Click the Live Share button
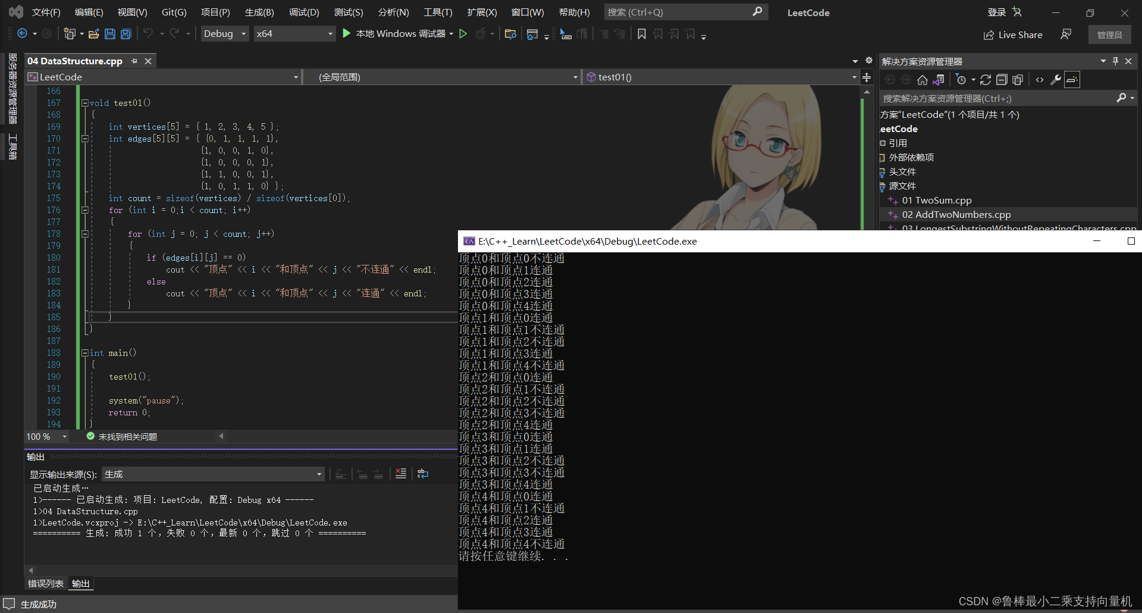 pos(1013,35)
